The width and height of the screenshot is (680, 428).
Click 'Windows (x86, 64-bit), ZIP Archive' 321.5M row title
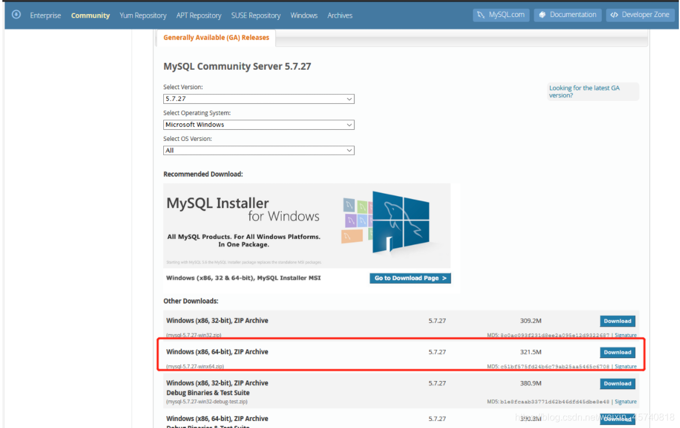click(217, 352)
